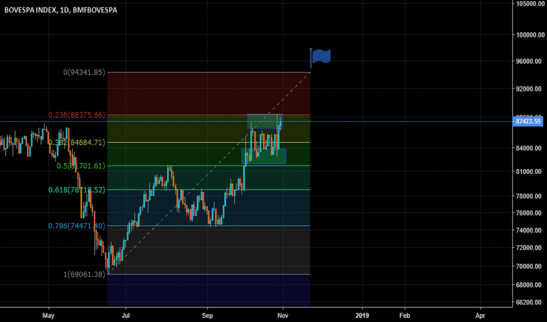Select the 0.618 Fibonacci level label
This screenshot has height=322, width=547.
[x=77, y=190]
